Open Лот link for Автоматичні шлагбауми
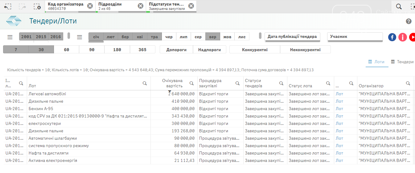Screen dimensions: 415x173 tap(339, 138)
